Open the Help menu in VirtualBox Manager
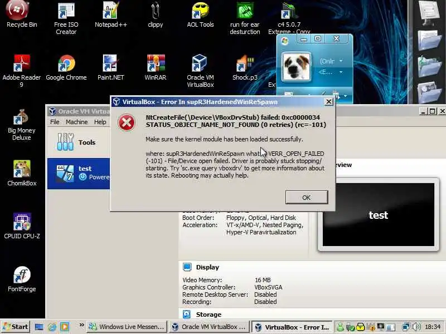This screenshot has width=446, height=334. [x=100, y=122]
